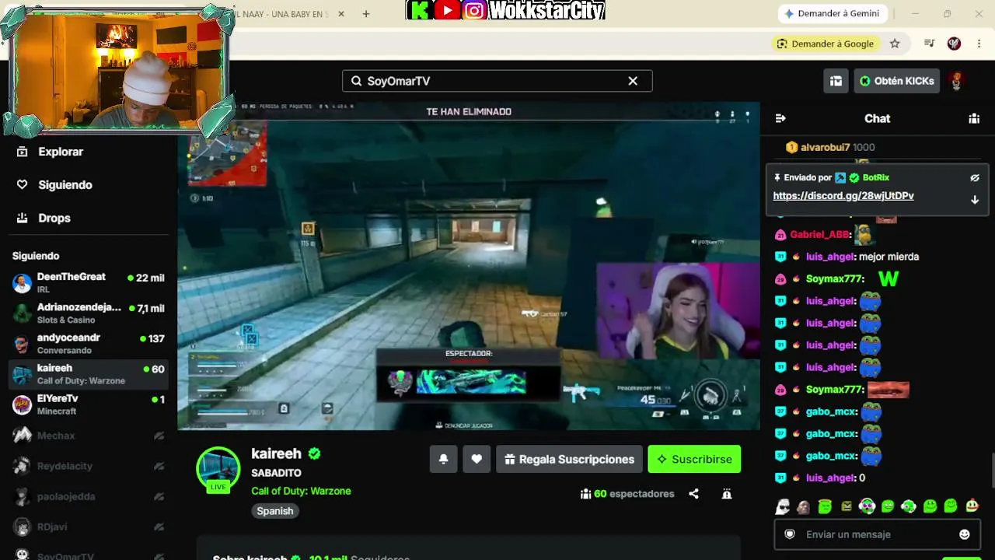This screenshot has width=995, height=560.
Task: Clear the SoyOmarTV search text
Action: [x=633, y=81]
